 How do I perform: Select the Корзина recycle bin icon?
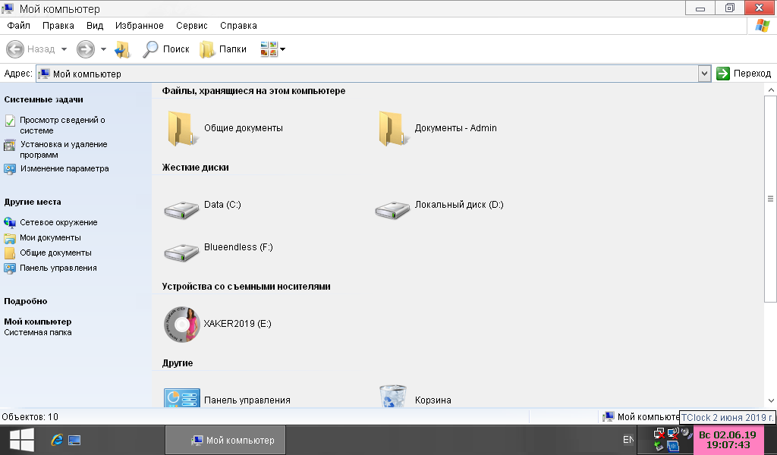[x=392, y=398]
